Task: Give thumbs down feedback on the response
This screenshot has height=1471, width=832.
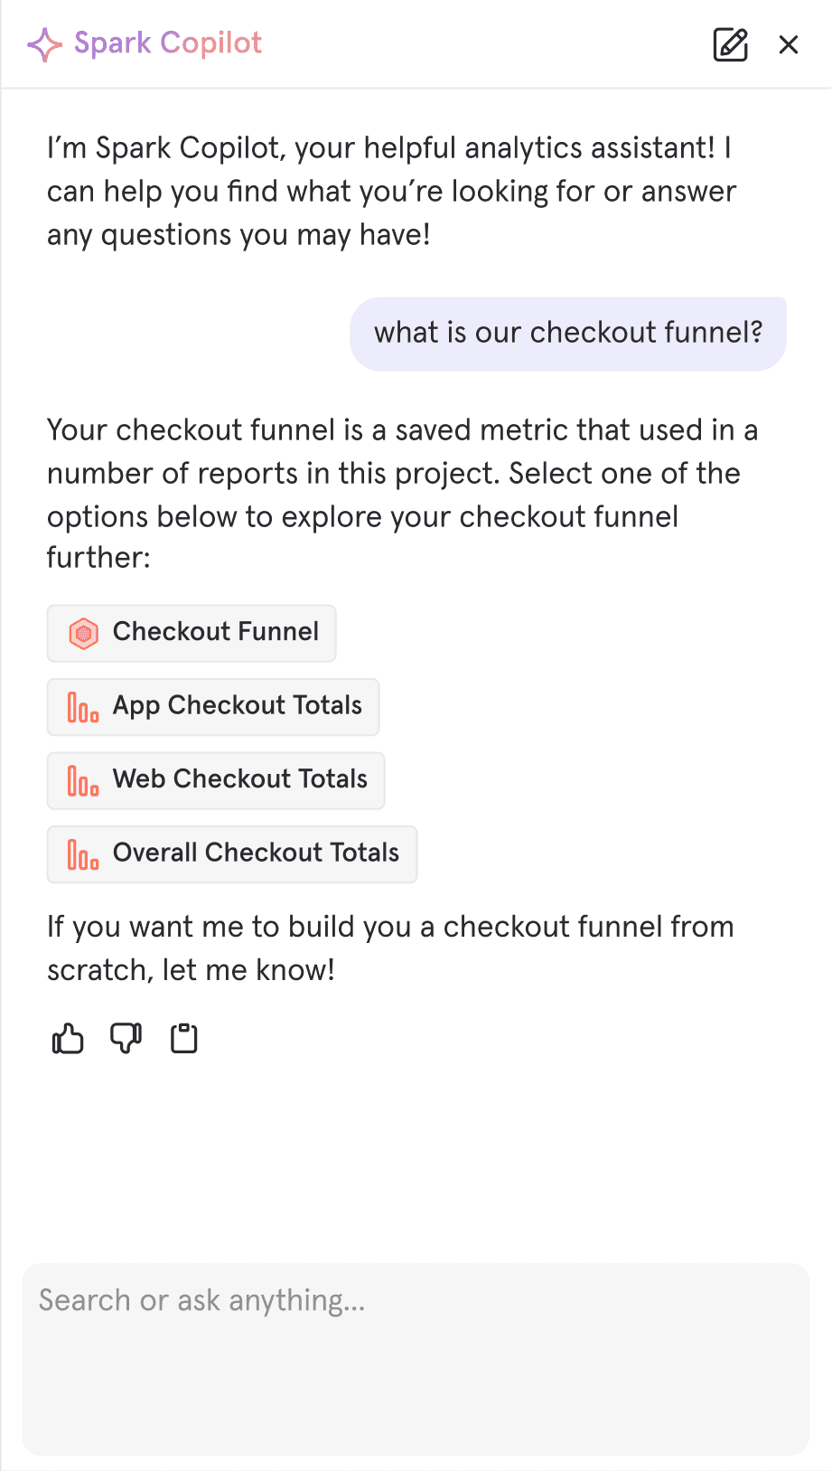Action: (x=126, y=1038)
